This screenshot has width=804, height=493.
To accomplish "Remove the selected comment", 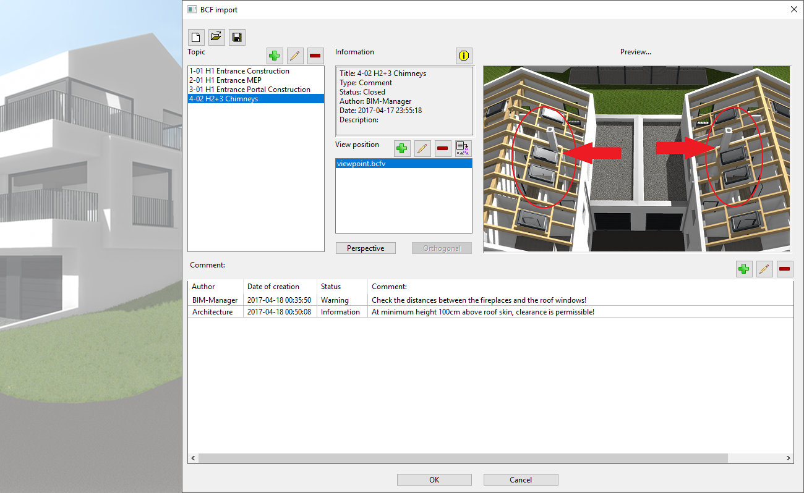I will pyautogui.click(x=785, y=269).
